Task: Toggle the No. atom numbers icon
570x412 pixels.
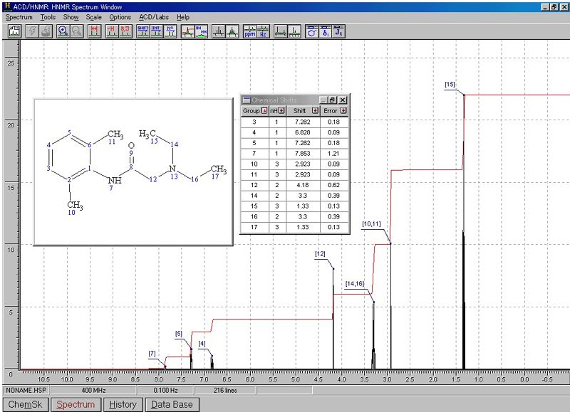Action: tap(170, 31)
